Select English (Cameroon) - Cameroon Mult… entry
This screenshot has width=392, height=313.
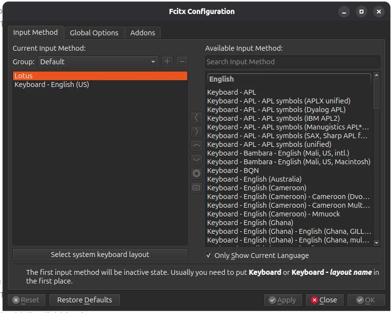coord(288,205)
